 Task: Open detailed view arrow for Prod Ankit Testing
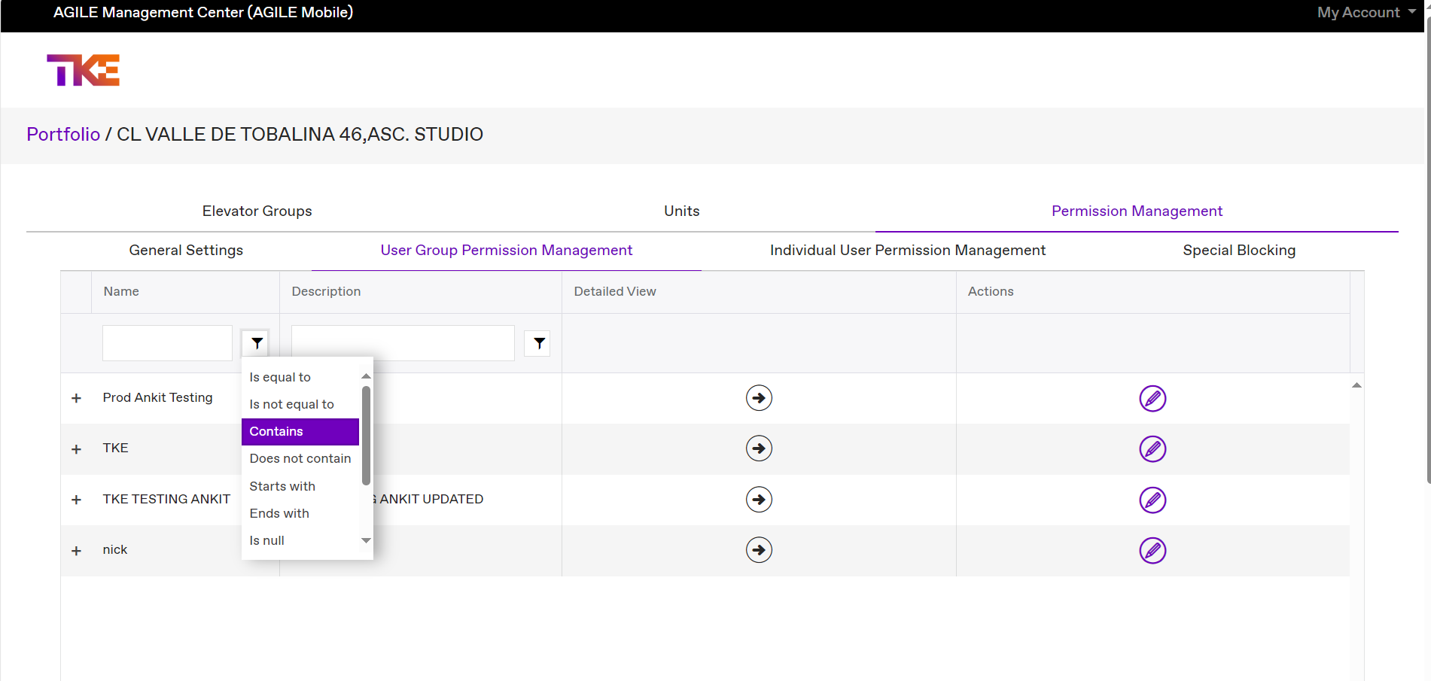[759, 398]
